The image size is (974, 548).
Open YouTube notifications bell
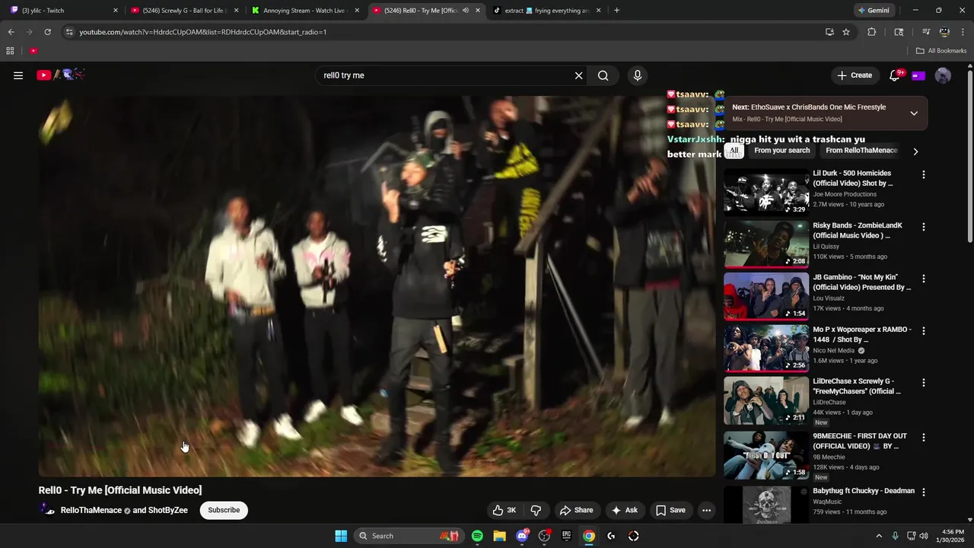pos(895,75)
